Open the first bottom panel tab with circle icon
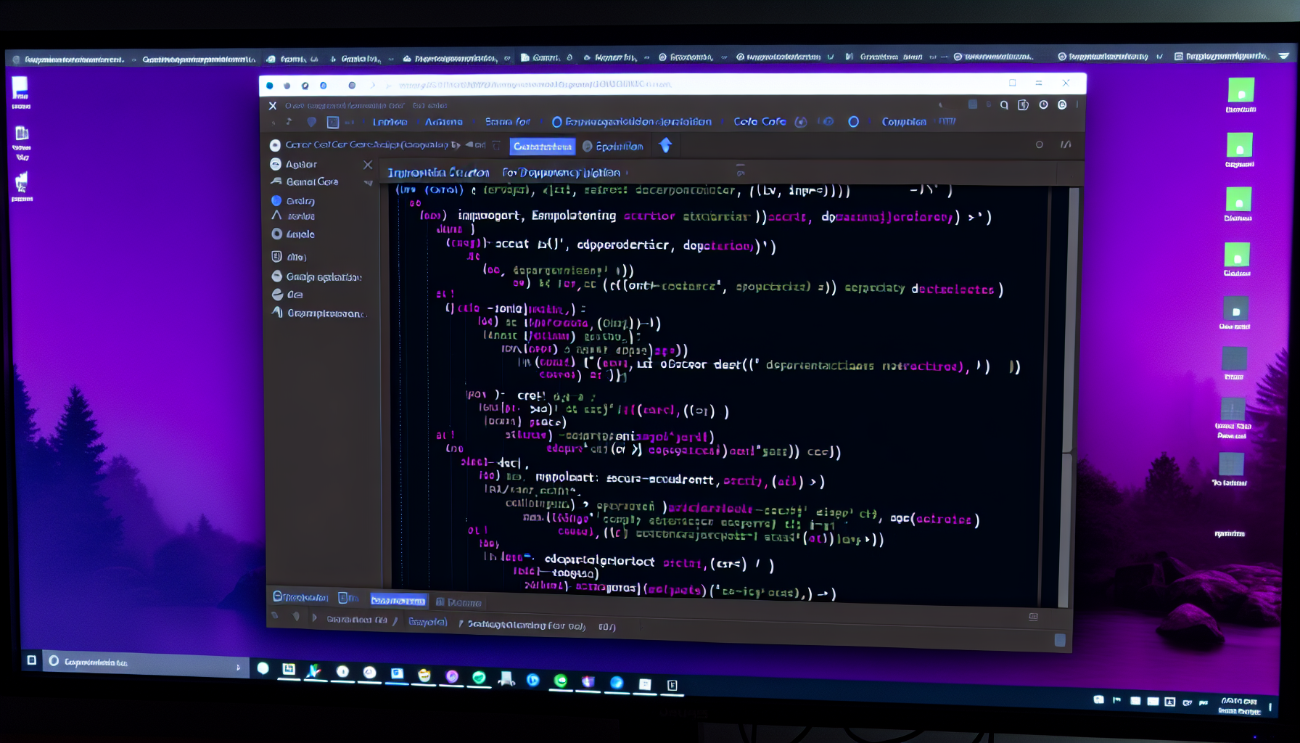This screenshot has height=743, width=1300. 300,597
